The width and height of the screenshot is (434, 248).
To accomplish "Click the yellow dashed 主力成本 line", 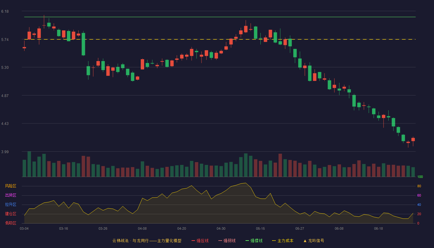I will 220,39.
